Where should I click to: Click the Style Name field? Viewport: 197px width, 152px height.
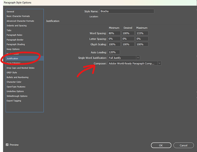click(127, 11)
